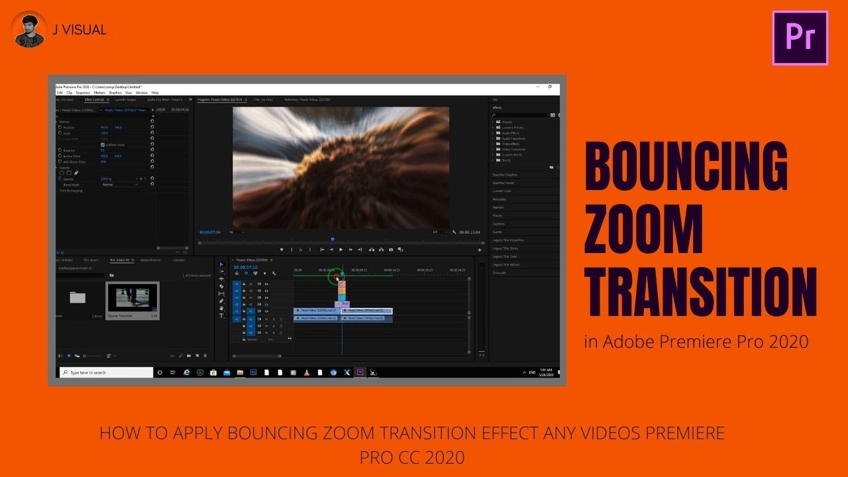
Task: Click the Add Marker button in Program monitor
Action: (282, 250)
